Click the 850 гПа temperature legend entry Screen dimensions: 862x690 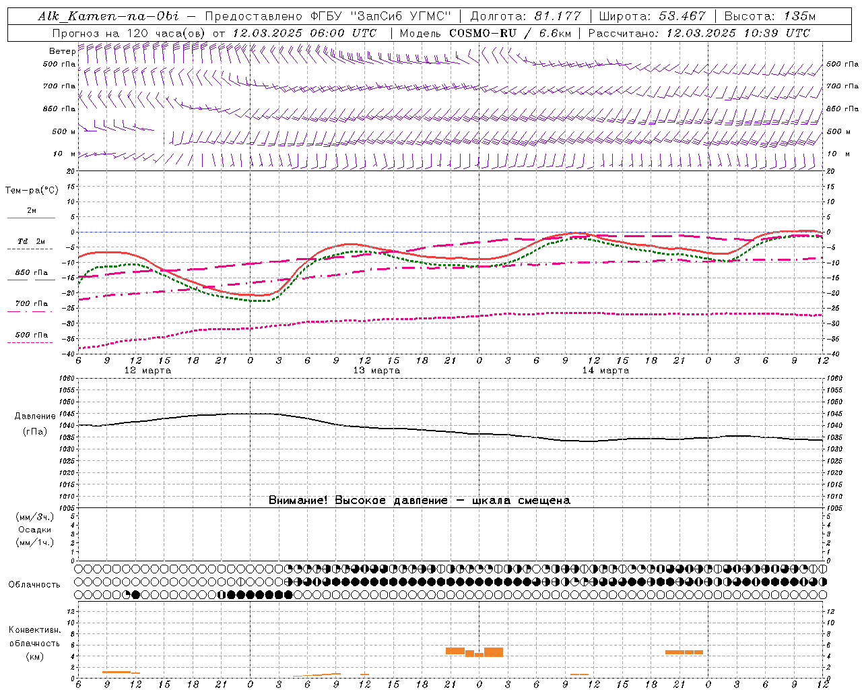[32, 273]
